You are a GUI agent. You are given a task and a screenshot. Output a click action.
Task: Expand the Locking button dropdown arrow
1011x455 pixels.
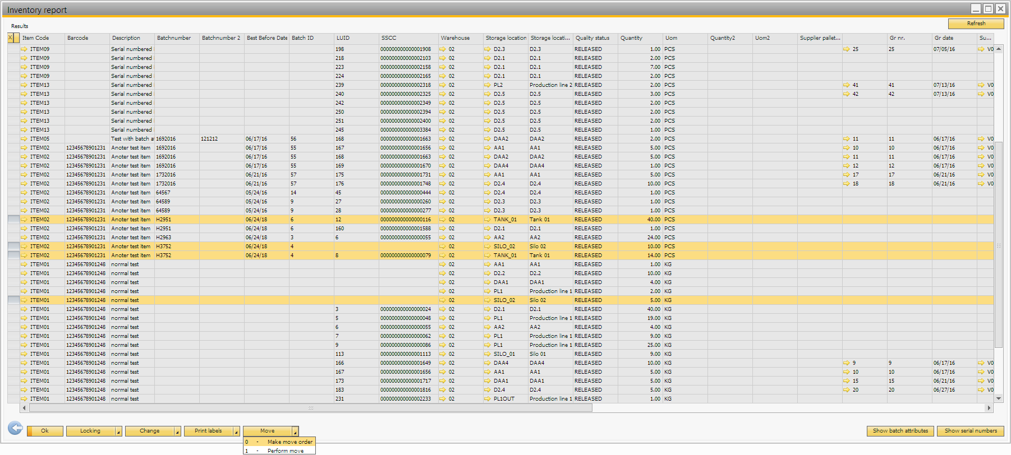(x=118, y=431)
